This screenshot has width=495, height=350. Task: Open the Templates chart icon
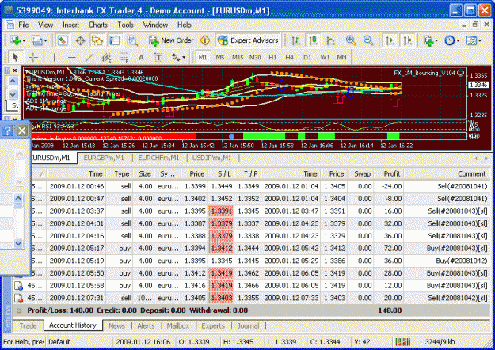[472, 40]
